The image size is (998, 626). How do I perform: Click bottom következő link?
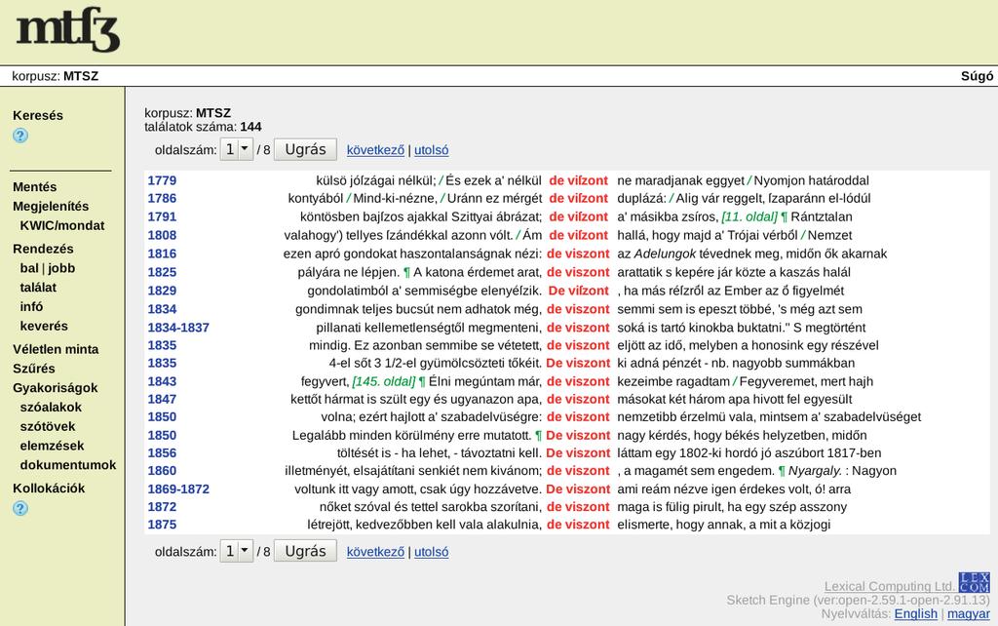point(375,552)
